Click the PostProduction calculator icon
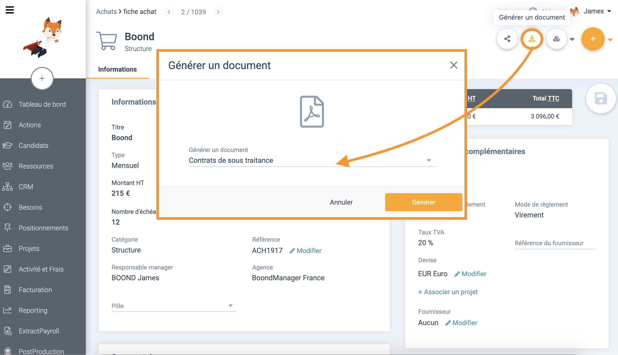 8,351
